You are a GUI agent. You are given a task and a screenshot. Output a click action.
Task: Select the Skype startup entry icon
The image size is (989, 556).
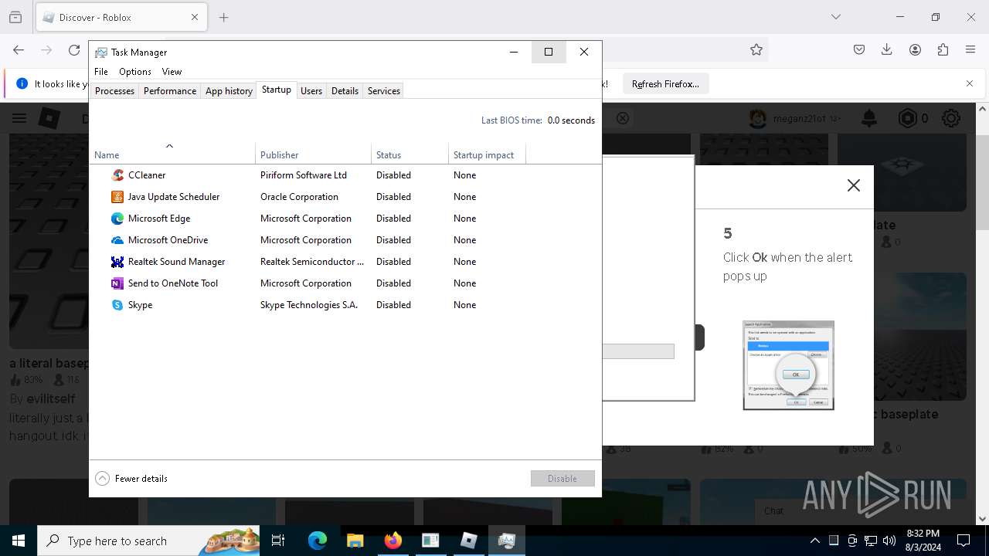117,305
